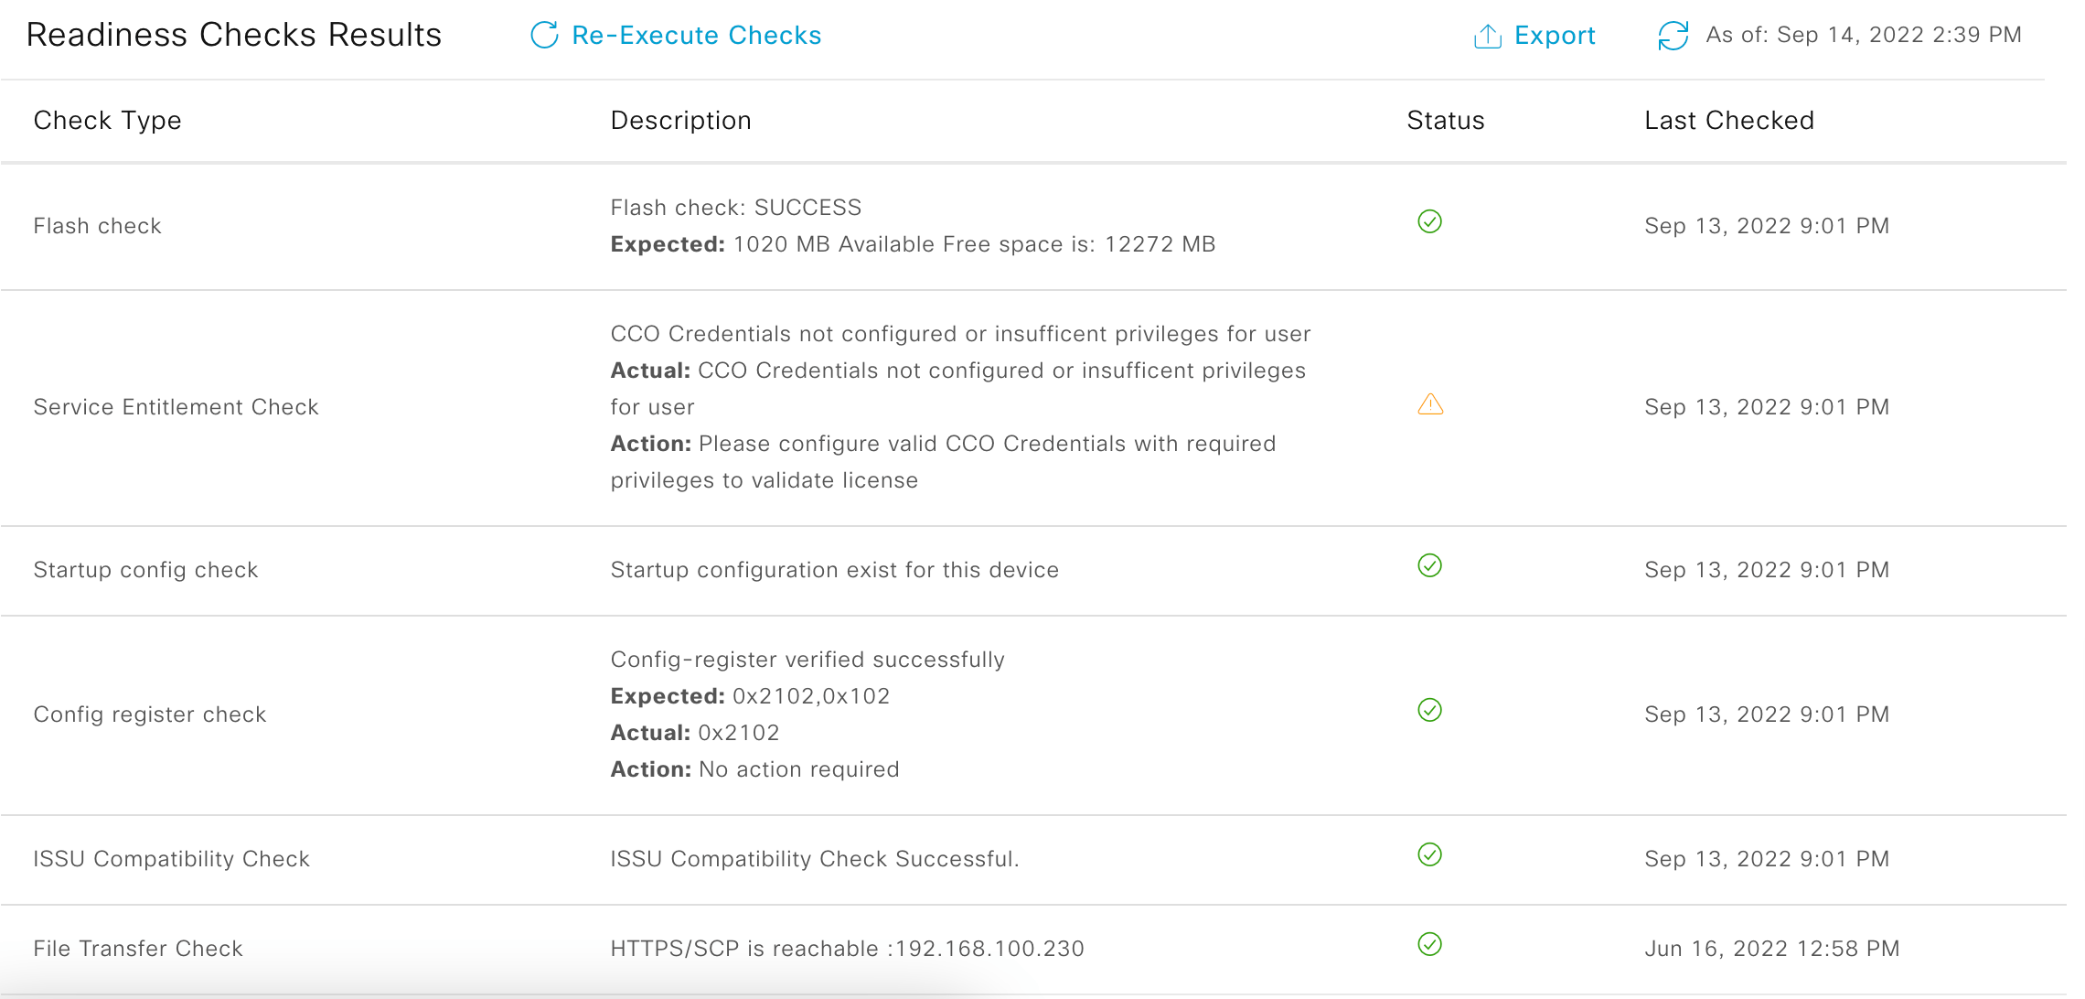Click the warning icon for Service Entitlement Check

coord(1429,403)
